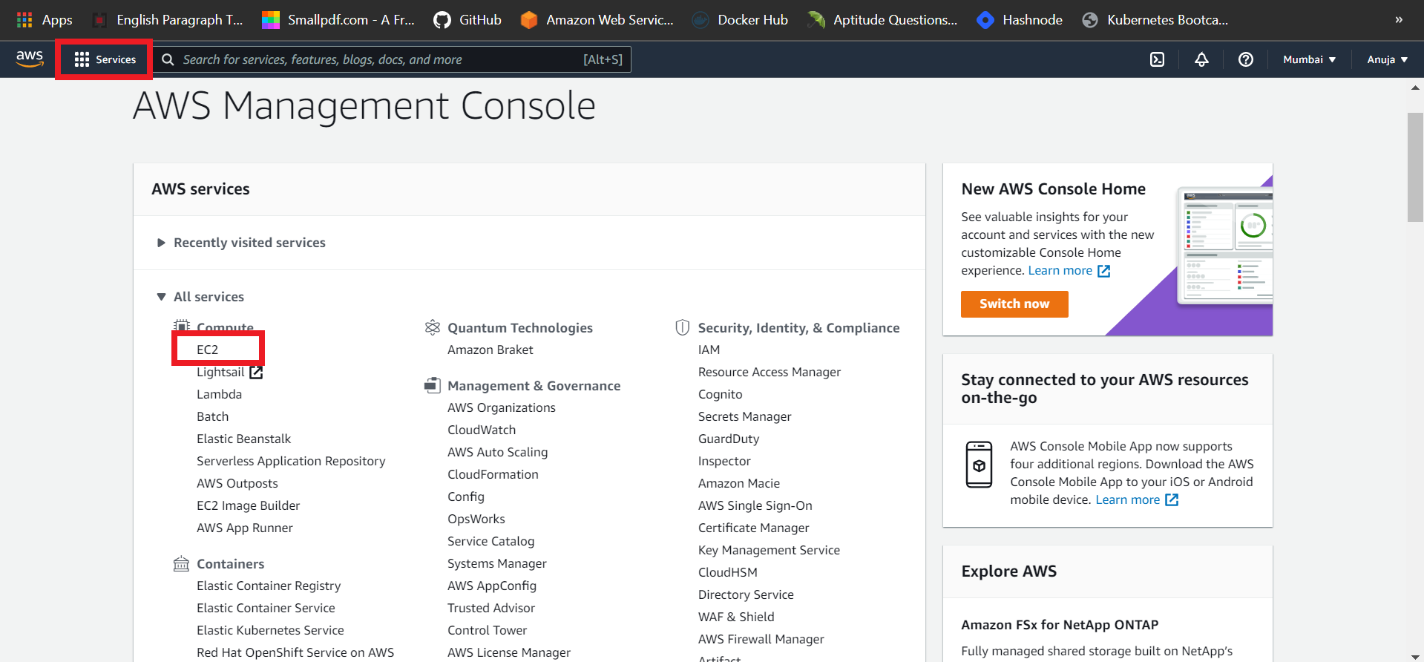Viewport: 1424px width, 662px height.
Task: Click the Containers category icon
Action: coord(181,563)
